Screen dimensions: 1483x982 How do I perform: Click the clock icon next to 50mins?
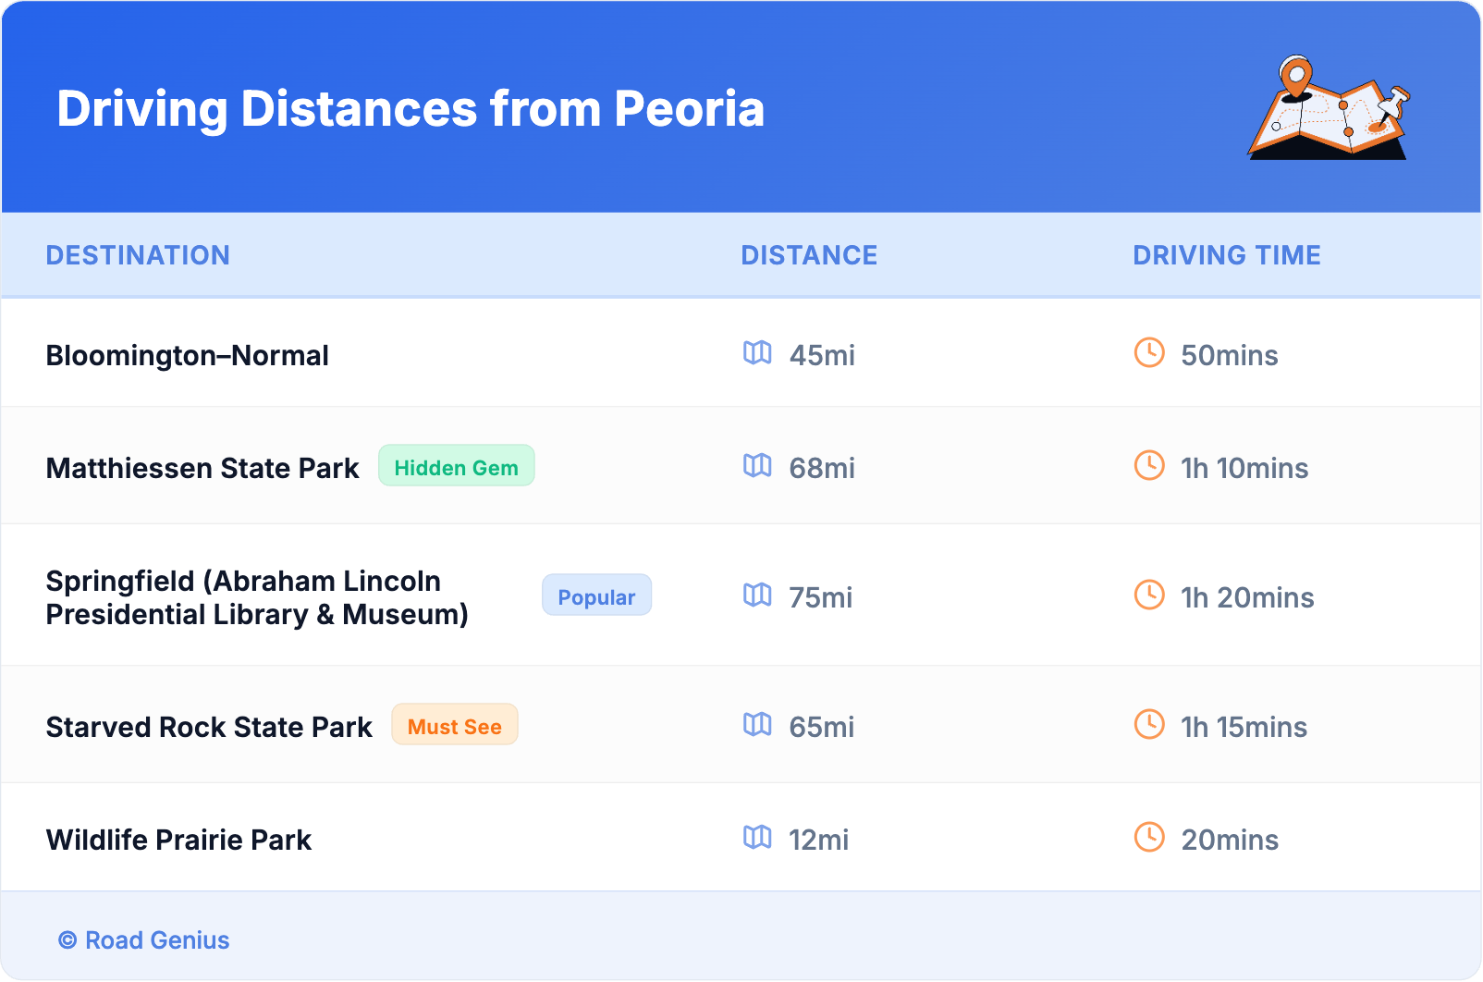click(x=1149, y=353)
